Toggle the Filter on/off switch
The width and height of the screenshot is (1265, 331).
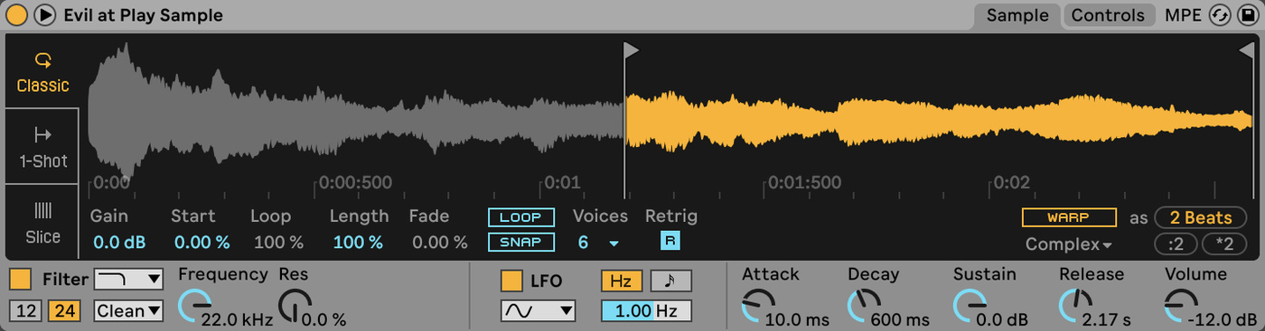tap(21, 280)
